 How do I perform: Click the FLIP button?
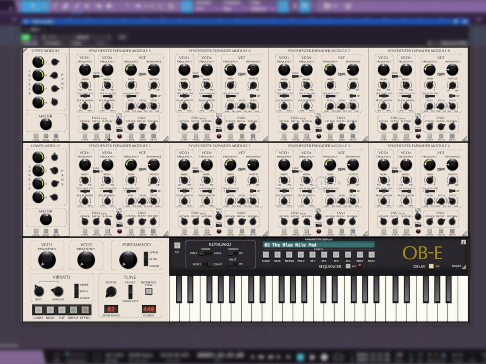[x=62, y=310]
